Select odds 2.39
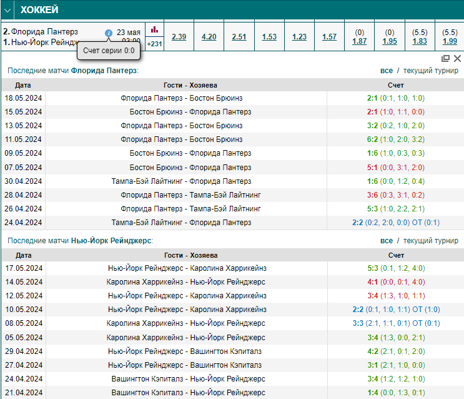464x399 pixels. [x=179, y=37]
